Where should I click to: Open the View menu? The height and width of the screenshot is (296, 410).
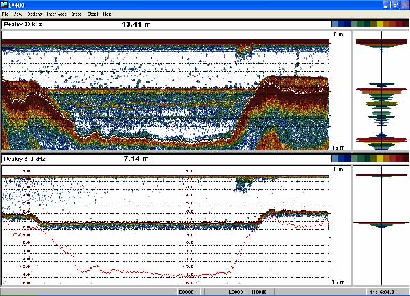[18, 14]
